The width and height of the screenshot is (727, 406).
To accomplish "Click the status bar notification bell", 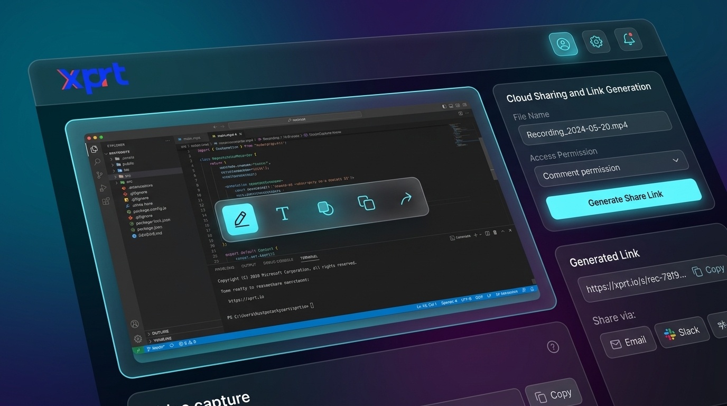I will [x=533, y=290].
